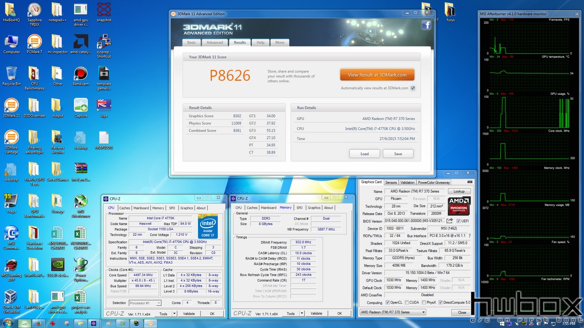Switch to Advanced tab in 3DMark 11

click(x=214, y=42)
